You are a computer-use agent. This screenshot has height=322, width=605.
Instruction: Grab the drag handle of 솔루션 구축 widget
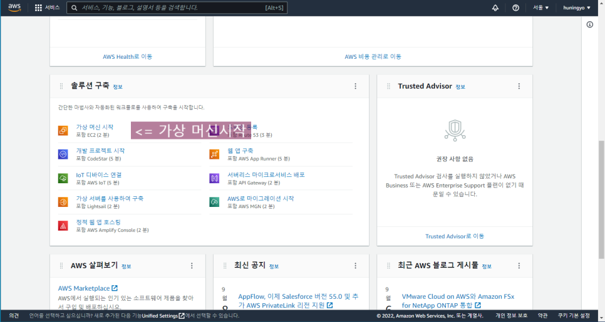(61, 86)
